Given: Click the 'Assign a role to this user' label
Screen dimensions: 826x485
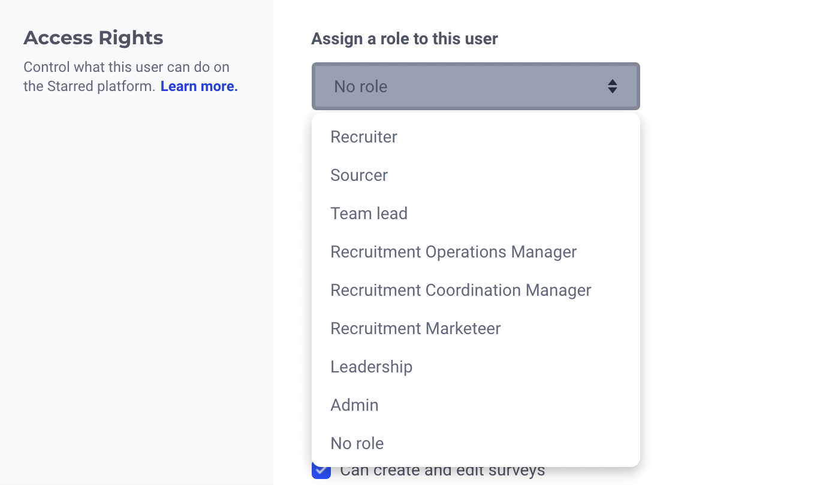Looking at the screenshot, I should click(x=404, y=39).
